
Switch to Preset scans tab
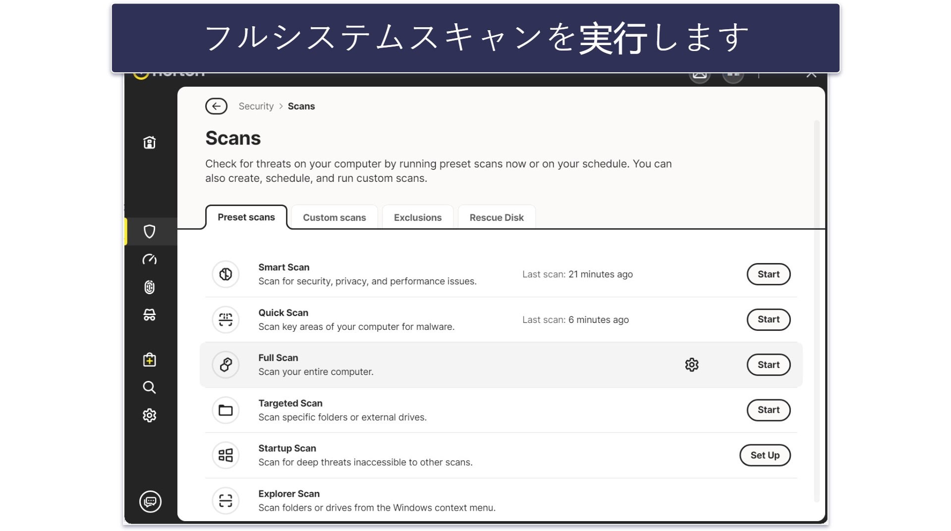246,217
